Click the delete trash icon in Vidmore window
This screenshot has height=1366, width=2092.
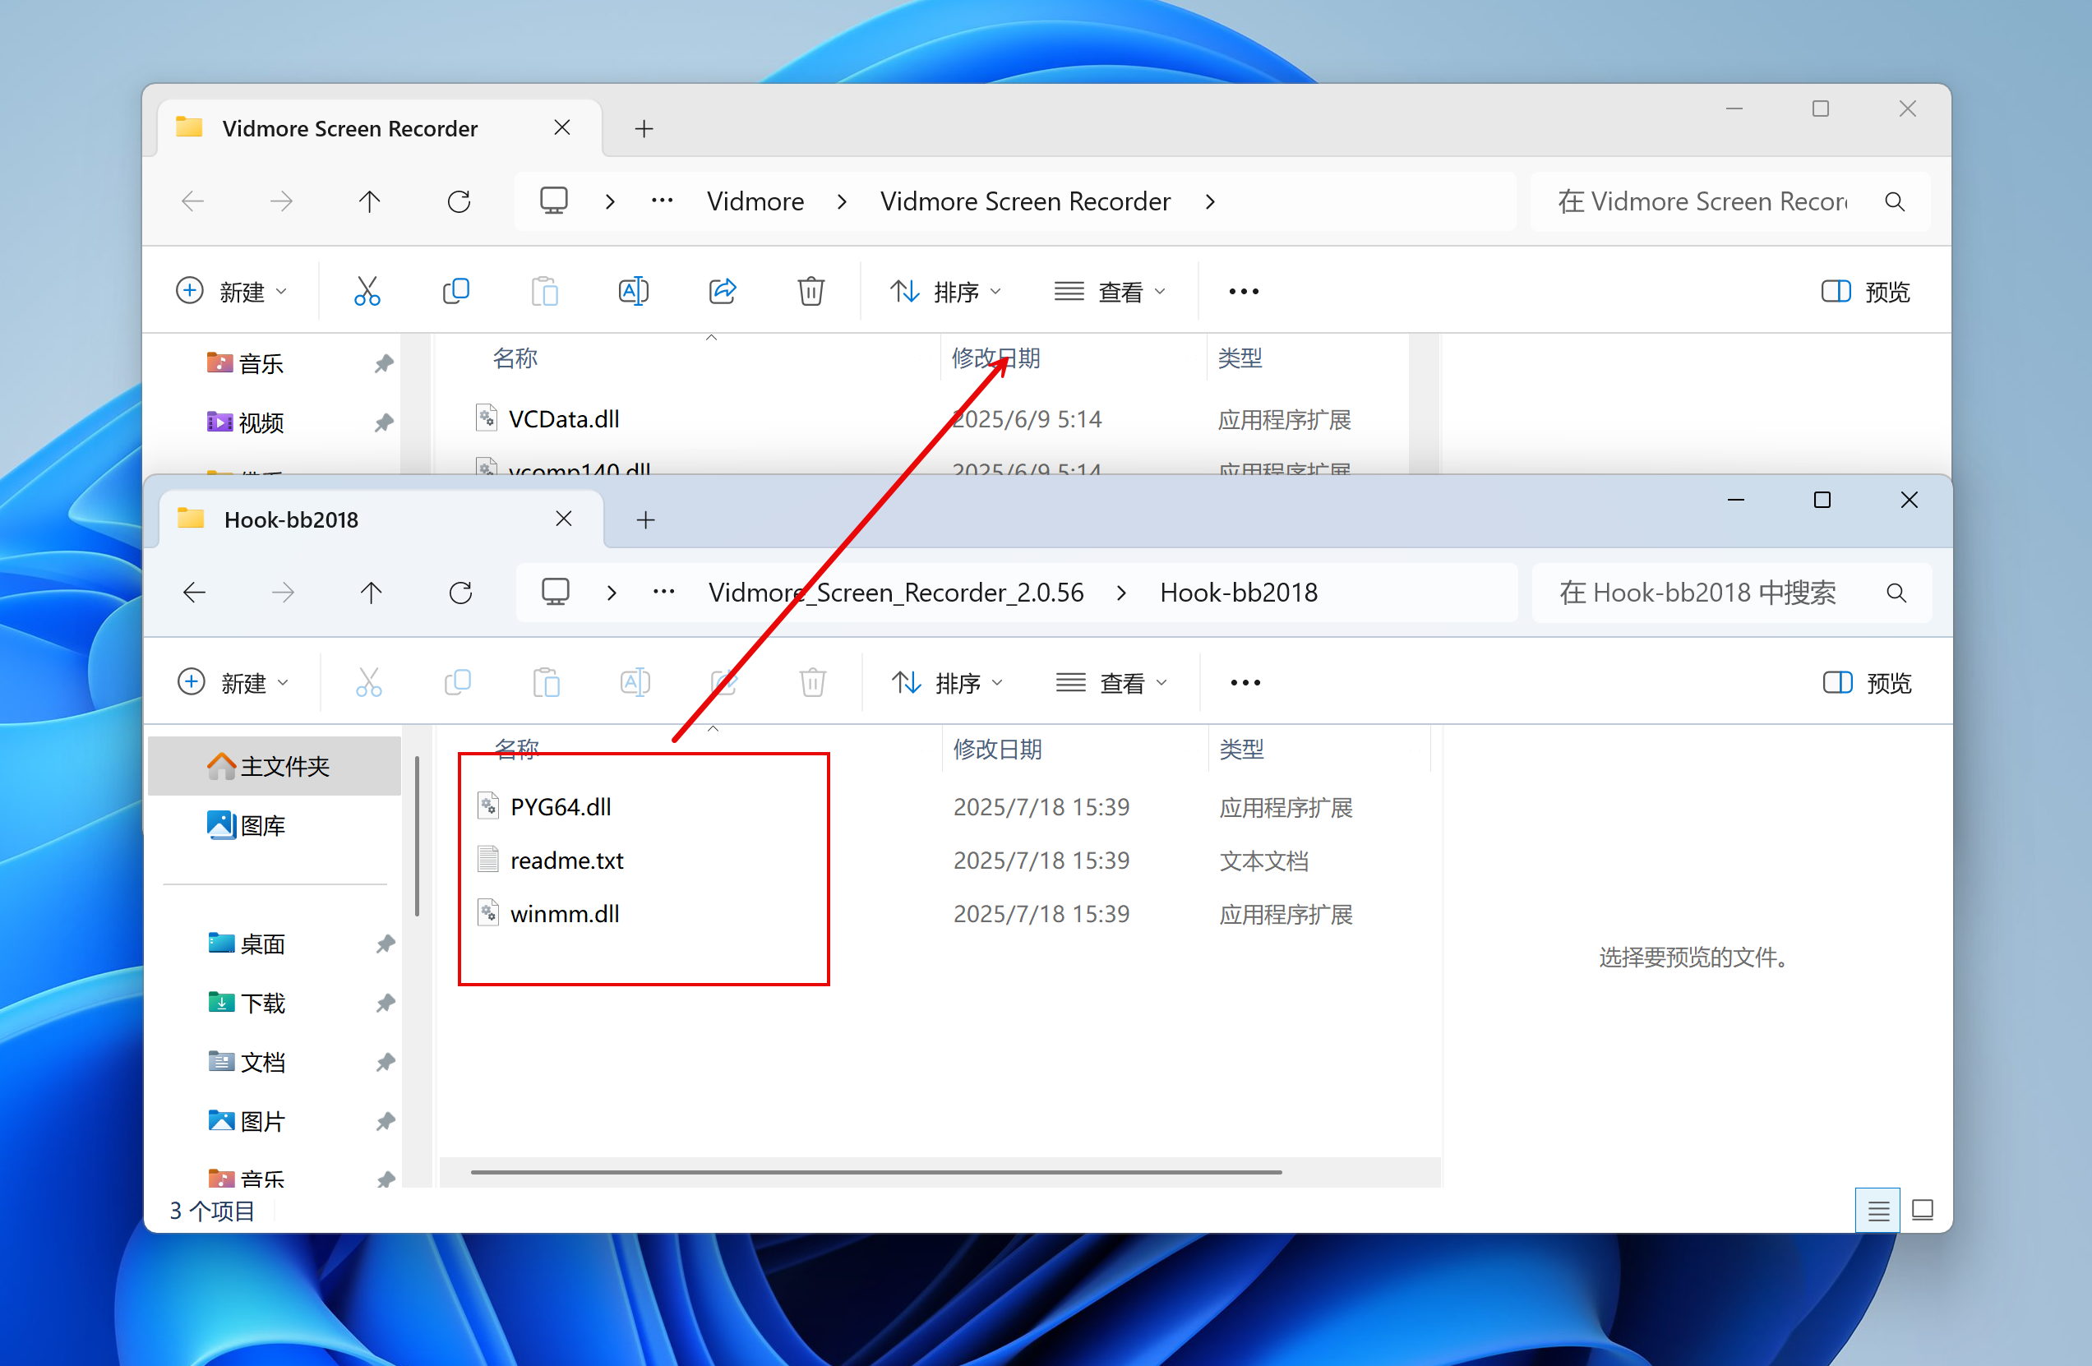click(x=810, y=291)
